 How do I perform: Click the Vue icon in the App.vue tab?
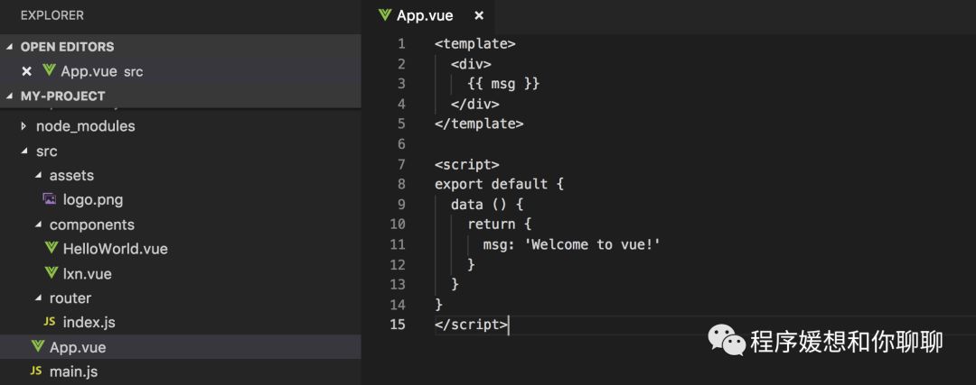point(385,15)
